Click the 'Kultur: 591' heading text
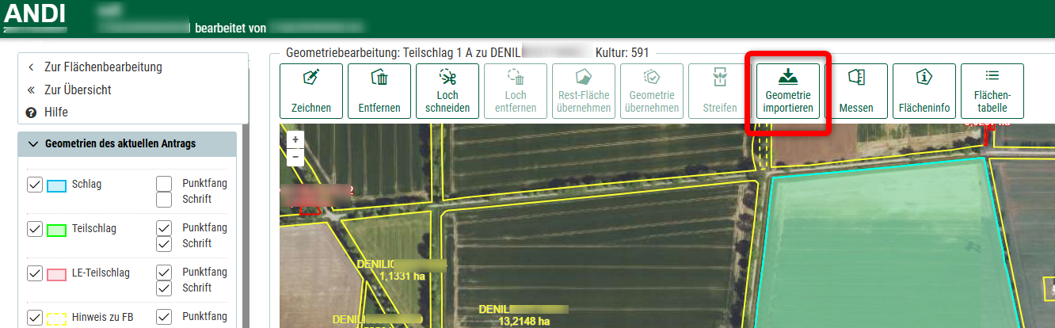The height and width of the screenshot is (328, 1055). pyautogui.click(x=622, y=53)
